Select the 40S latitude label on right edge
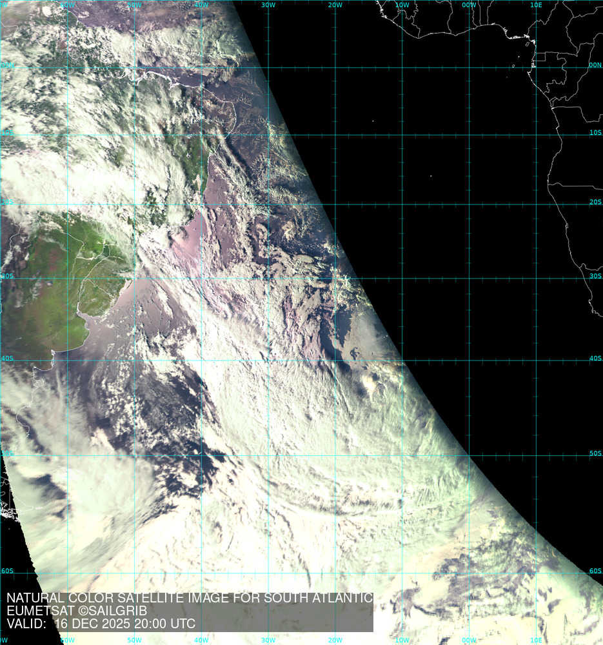The image size is (603, 645). pos(595,359)
